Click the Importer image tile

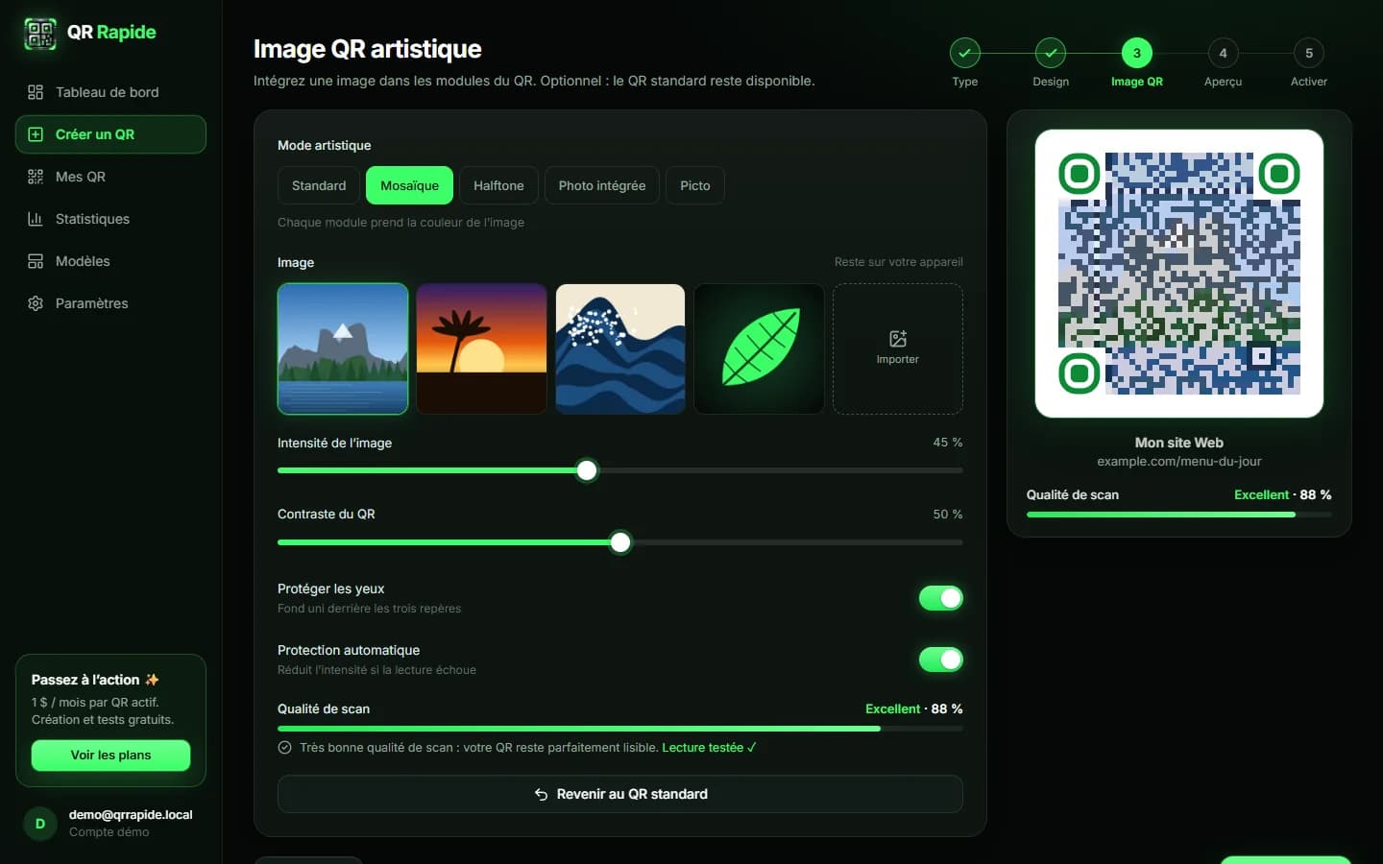[x=898, y=348]
